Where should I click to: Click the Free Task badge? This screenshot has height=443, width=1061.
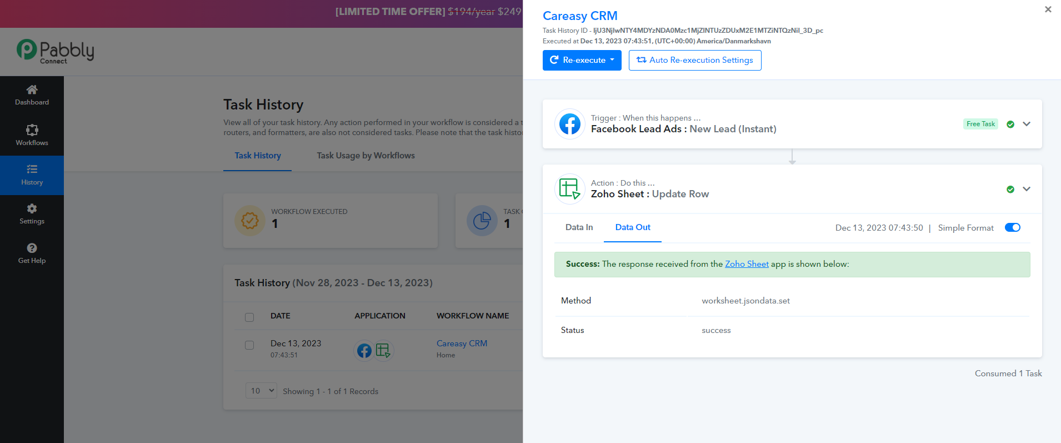pos(980,124)
